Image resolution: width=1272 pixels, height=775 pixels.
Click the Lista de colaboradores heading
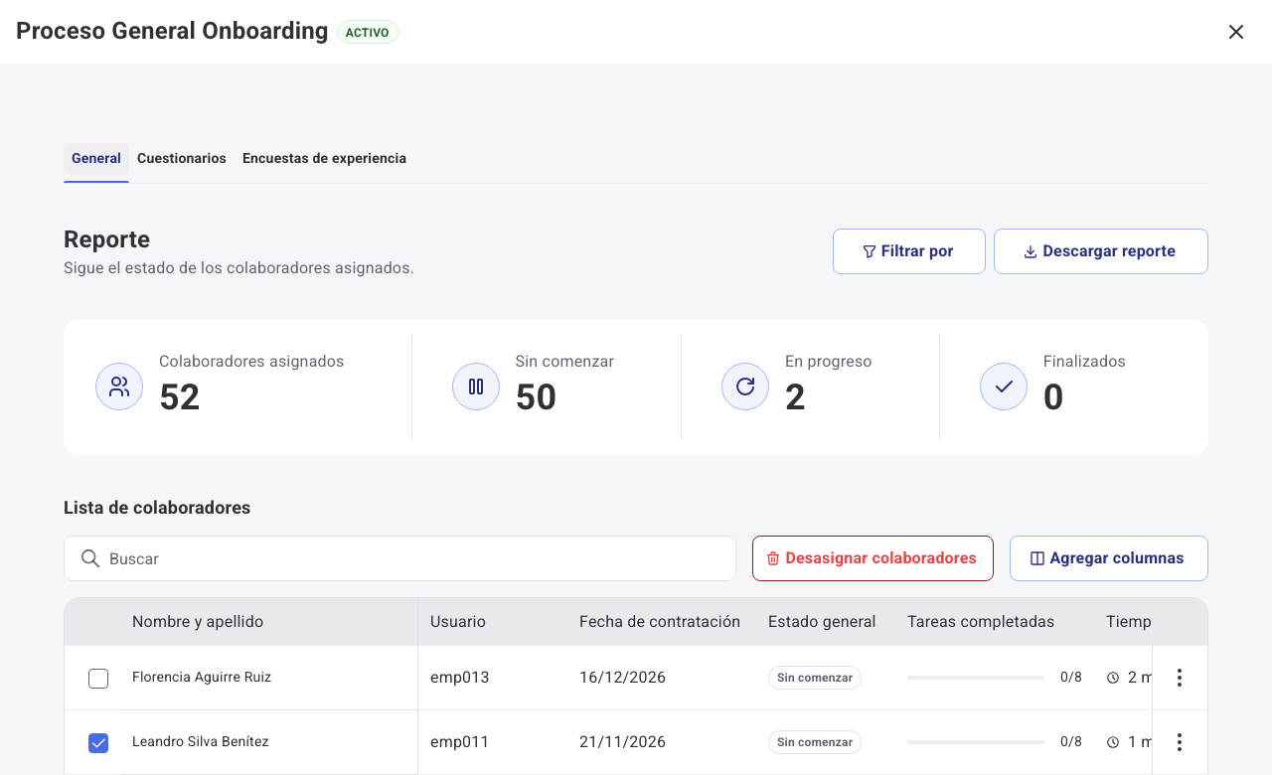click(x=157, y=508)
